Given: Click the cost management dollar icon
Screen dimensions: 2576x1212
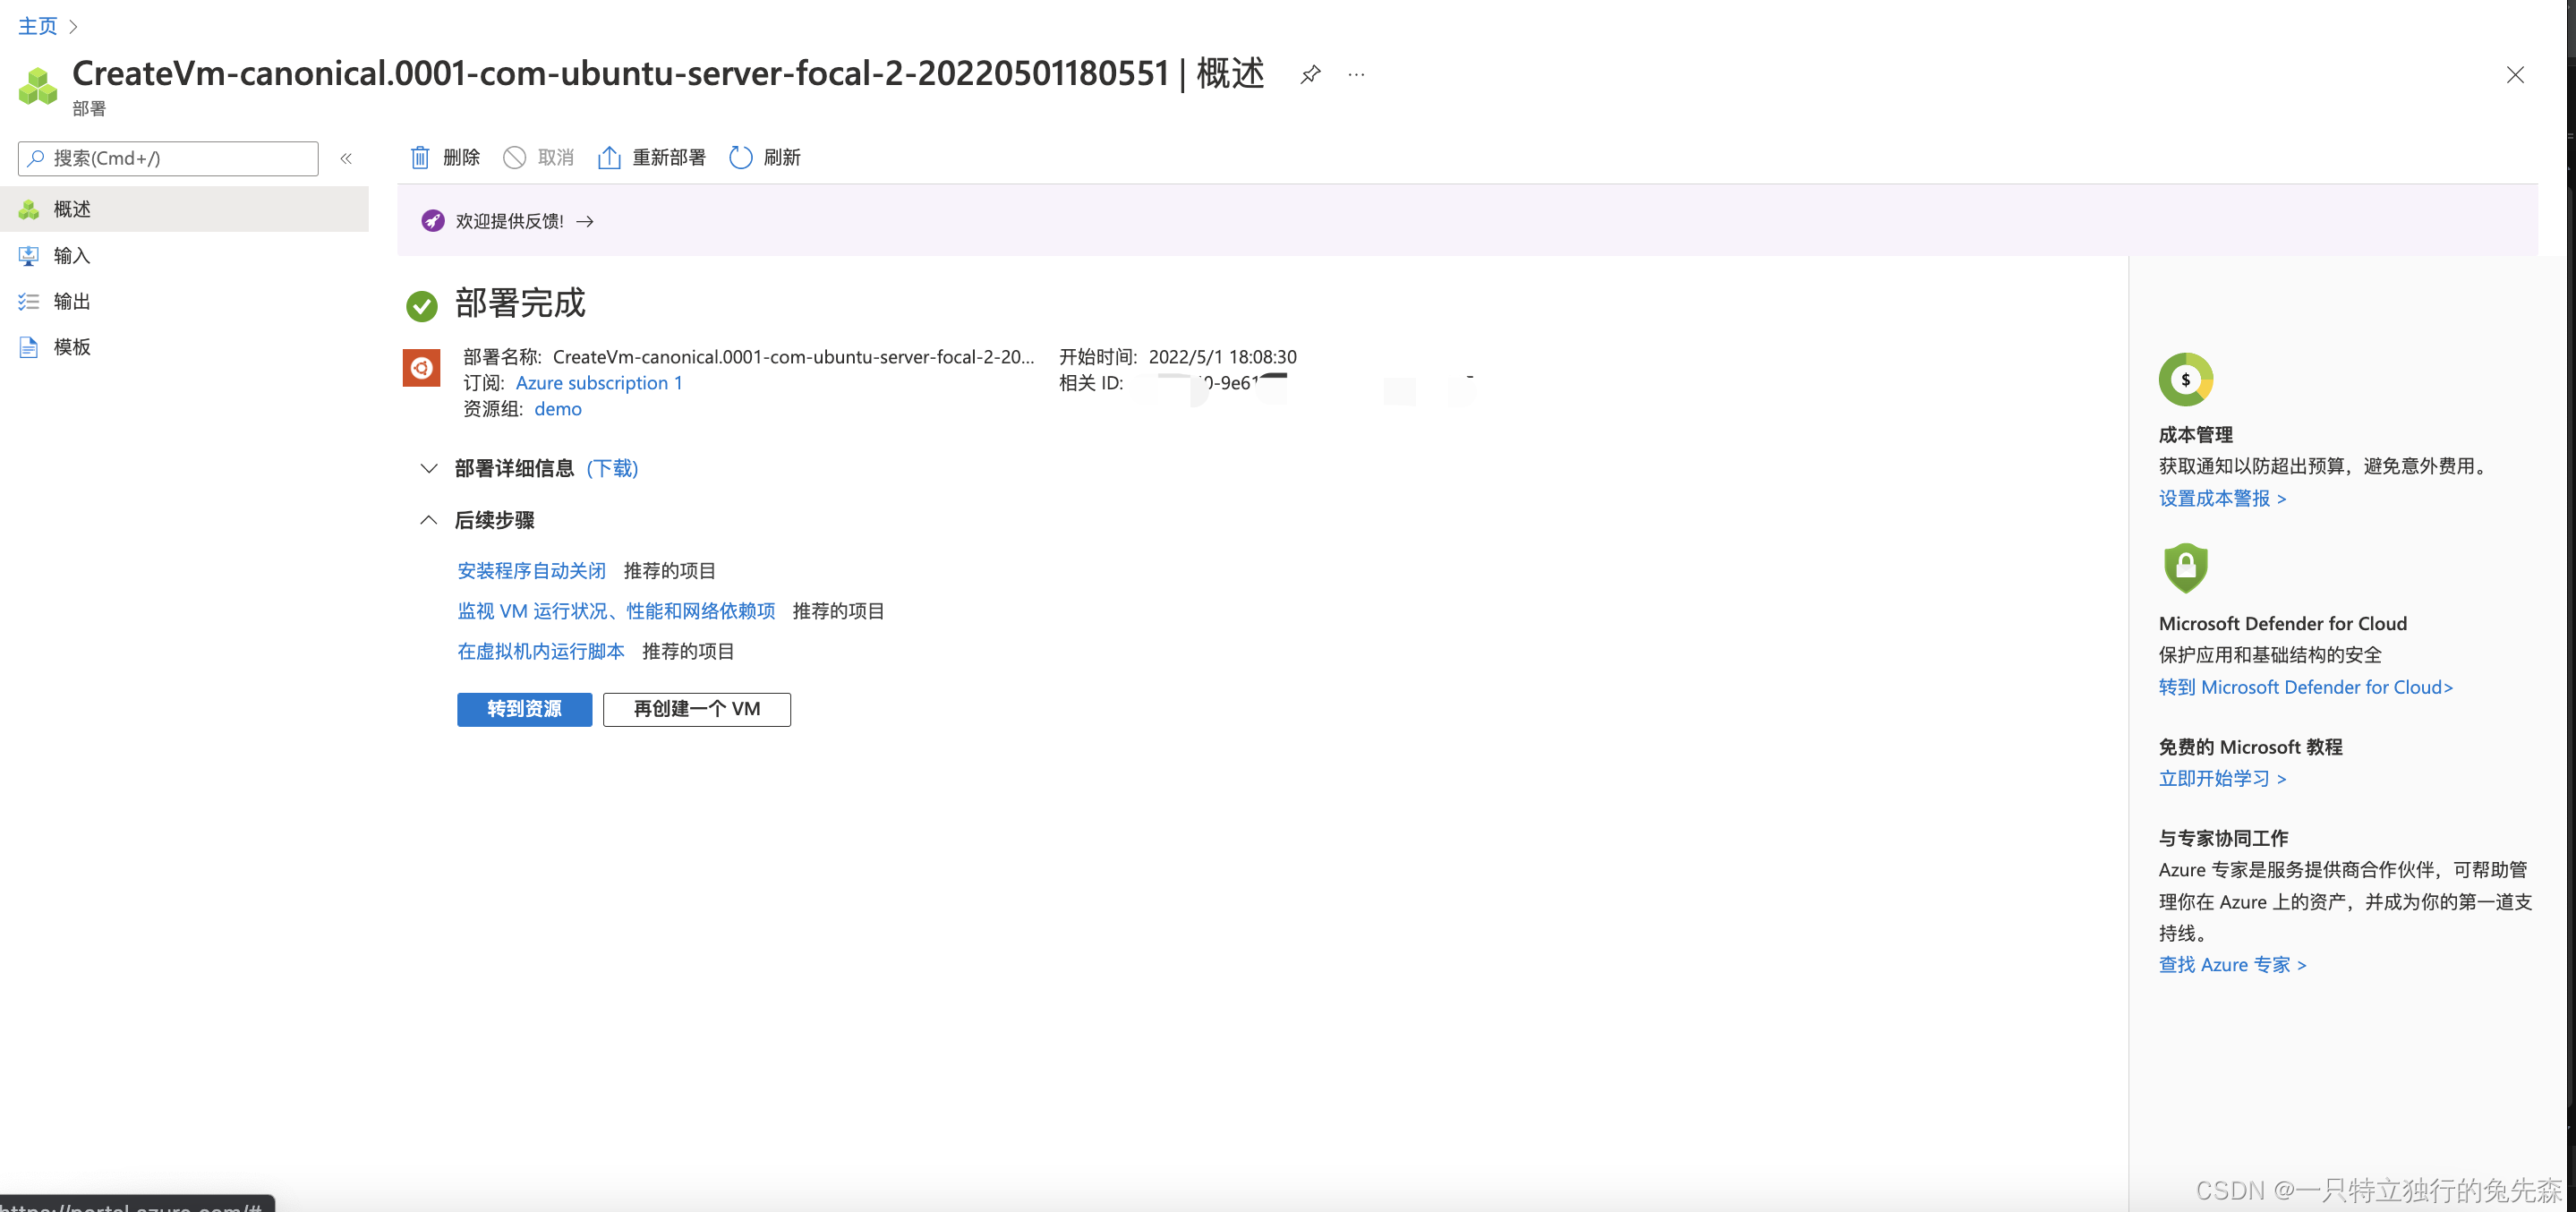Looking at the screenshot, I should point(2185,379).
